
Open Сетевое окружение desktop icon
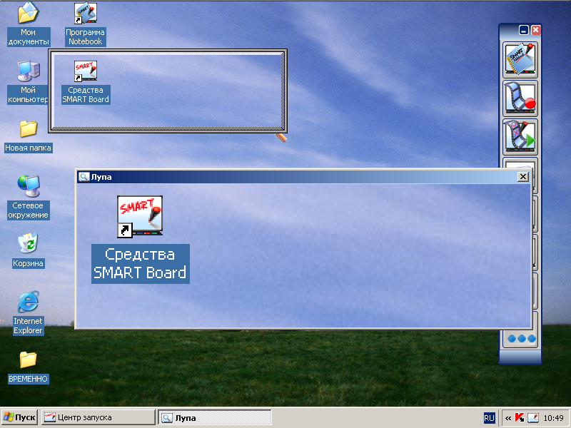pyautogui.click(x=28, y=198)
